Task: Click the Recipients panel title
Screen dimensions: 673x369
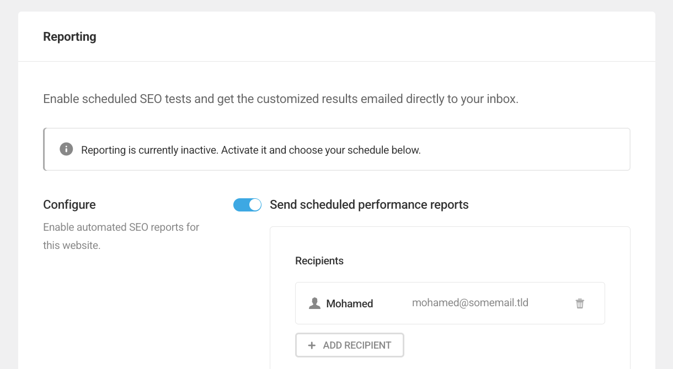Action: click(x=319, y=261)
